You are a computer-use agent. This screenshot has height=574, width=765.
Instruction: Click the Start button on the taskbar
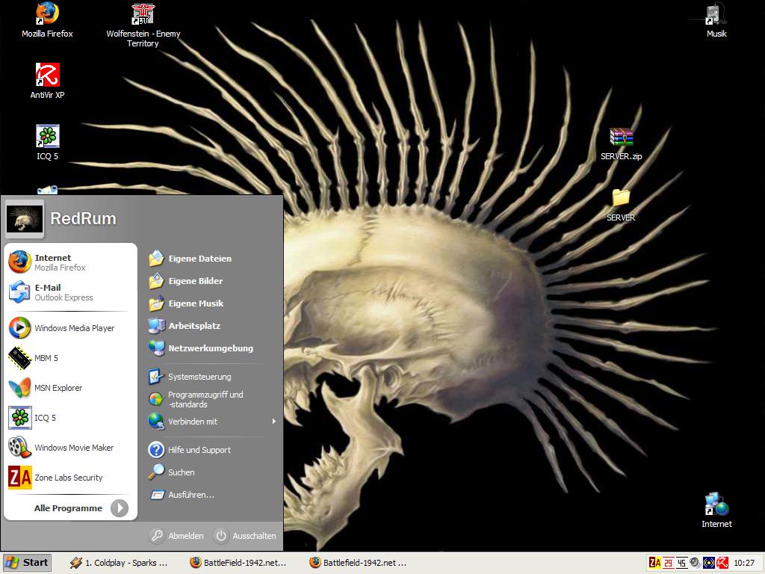click(26, 563)
